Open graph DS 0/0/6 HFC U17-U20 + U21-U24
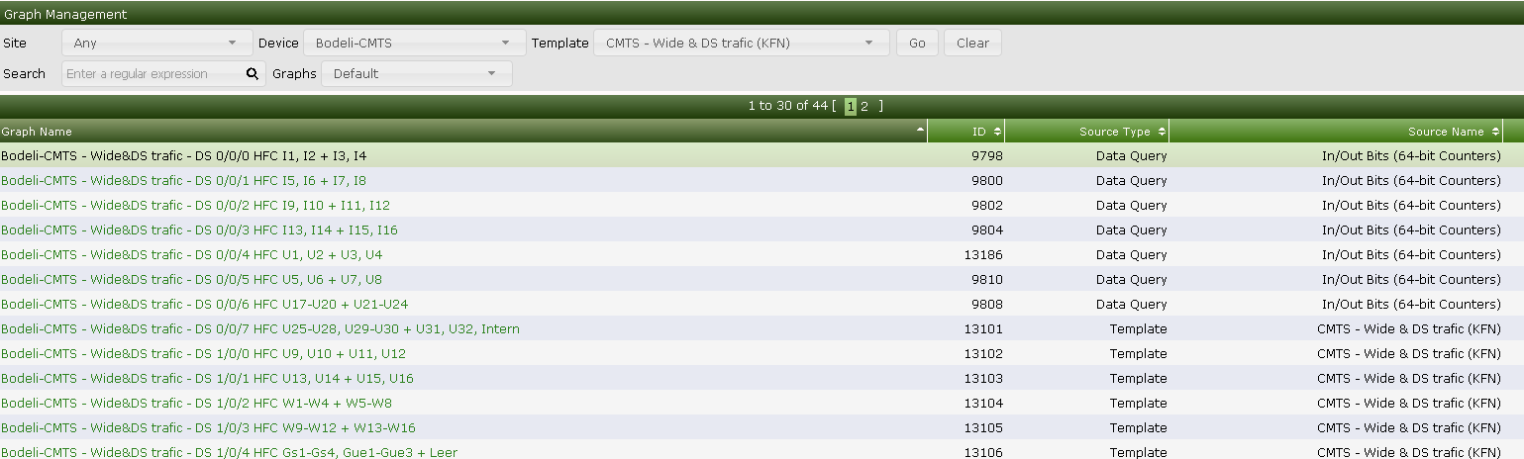This screenshot has width=1524, height=459. click(204, 304)
